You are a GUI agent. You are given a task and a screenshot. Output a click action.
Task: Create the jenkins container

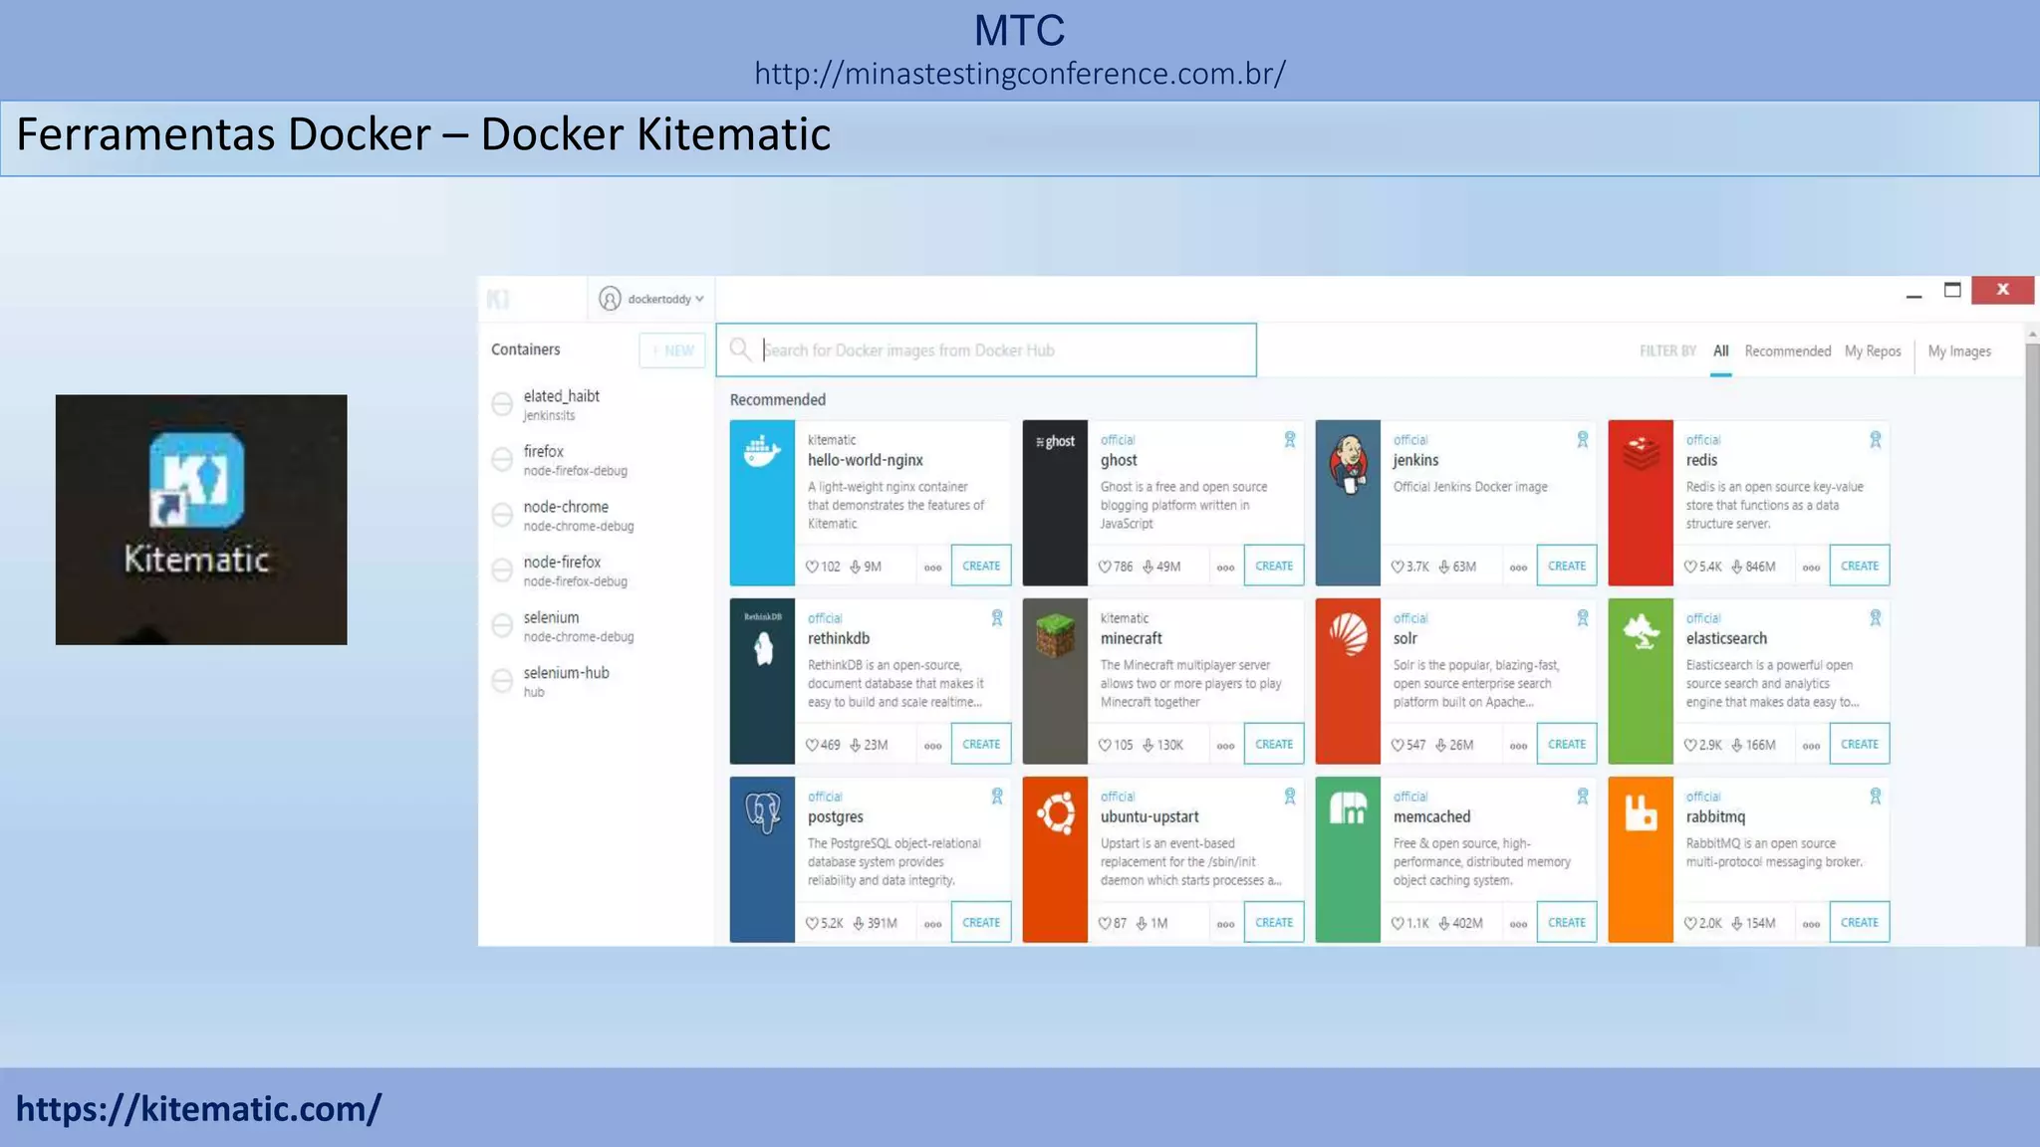(1567, 566)
